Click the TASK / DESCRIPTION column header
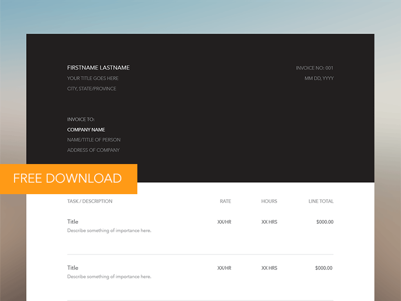401x301 pixels. pos(90,201)
